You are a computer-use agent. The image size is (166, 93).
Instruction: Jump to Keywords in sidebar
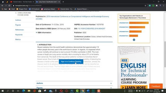(19, 35)
